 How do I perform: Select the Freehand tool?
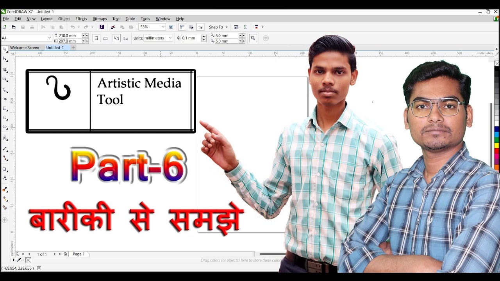click(x=5, y=90)
